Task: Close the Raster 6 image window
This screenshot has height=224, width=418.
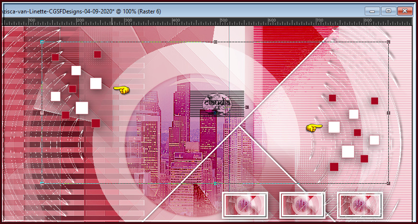Action: 405,11
